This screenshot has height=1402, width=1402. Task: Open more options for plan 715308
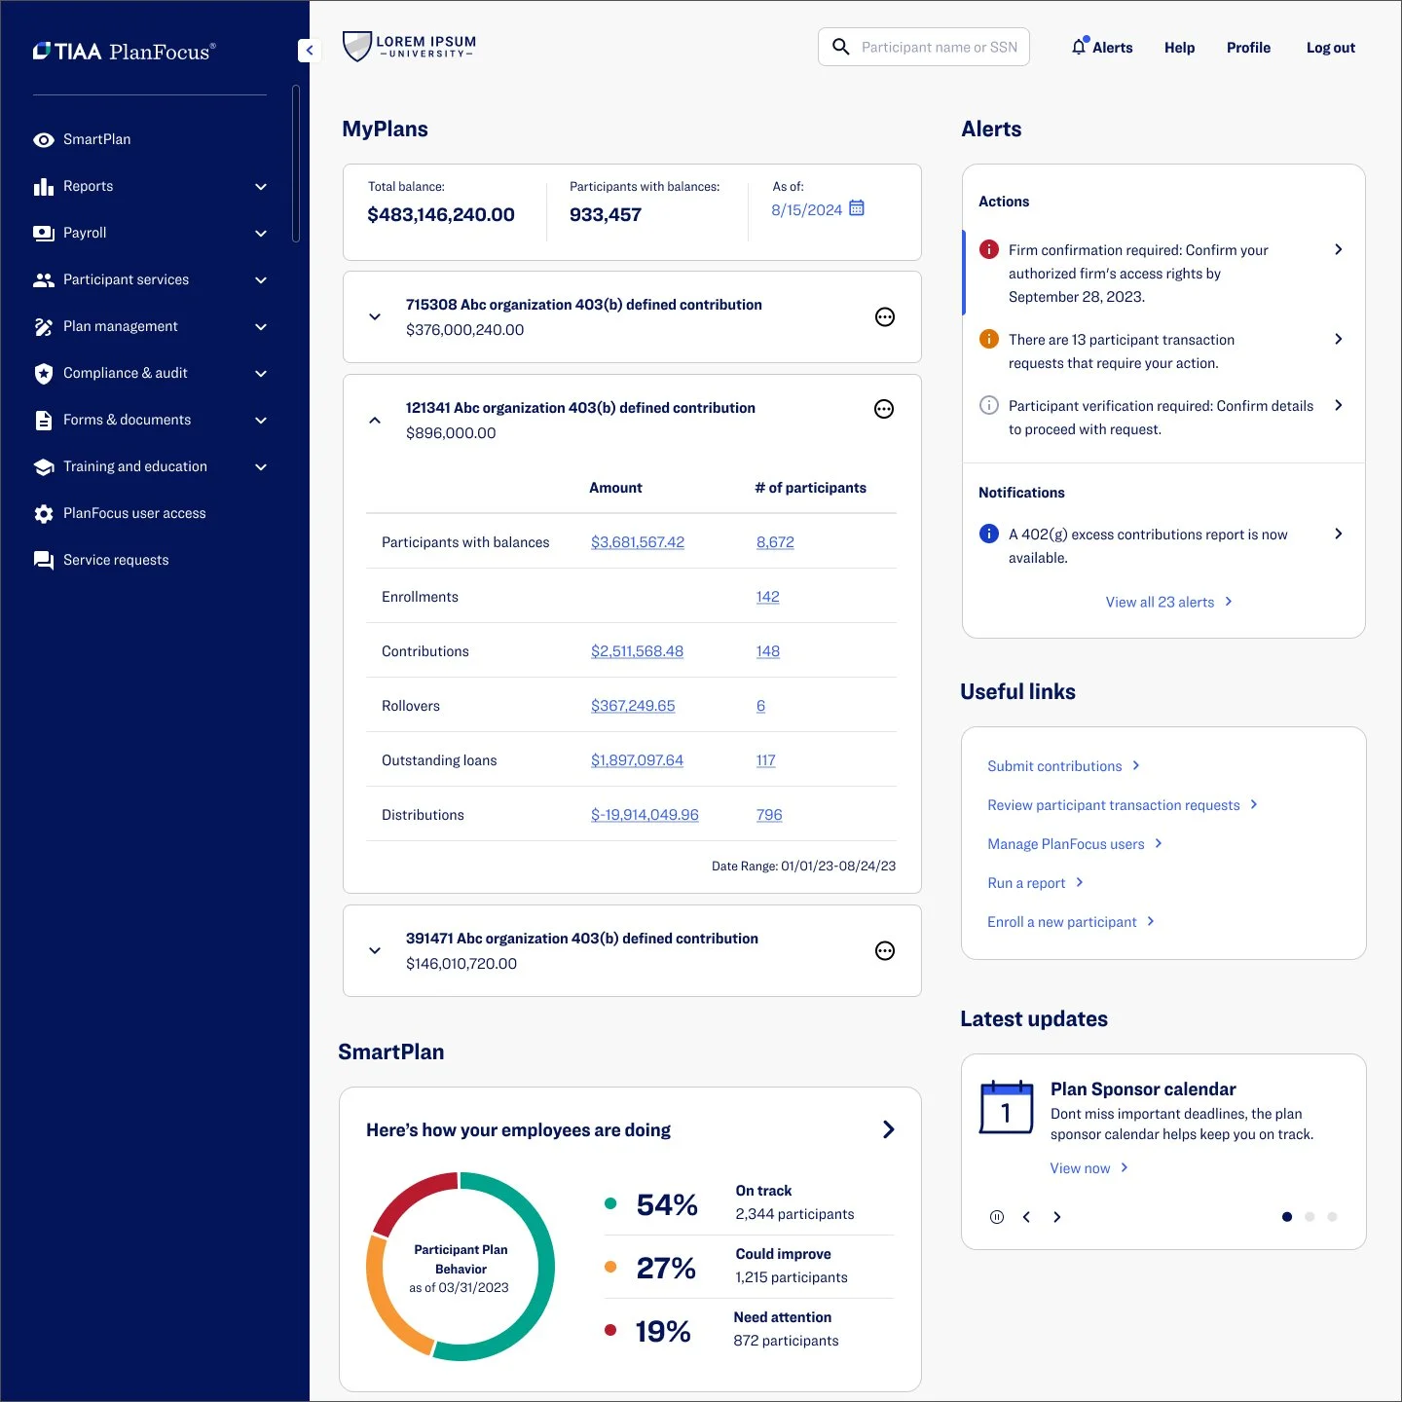point(885,317)
